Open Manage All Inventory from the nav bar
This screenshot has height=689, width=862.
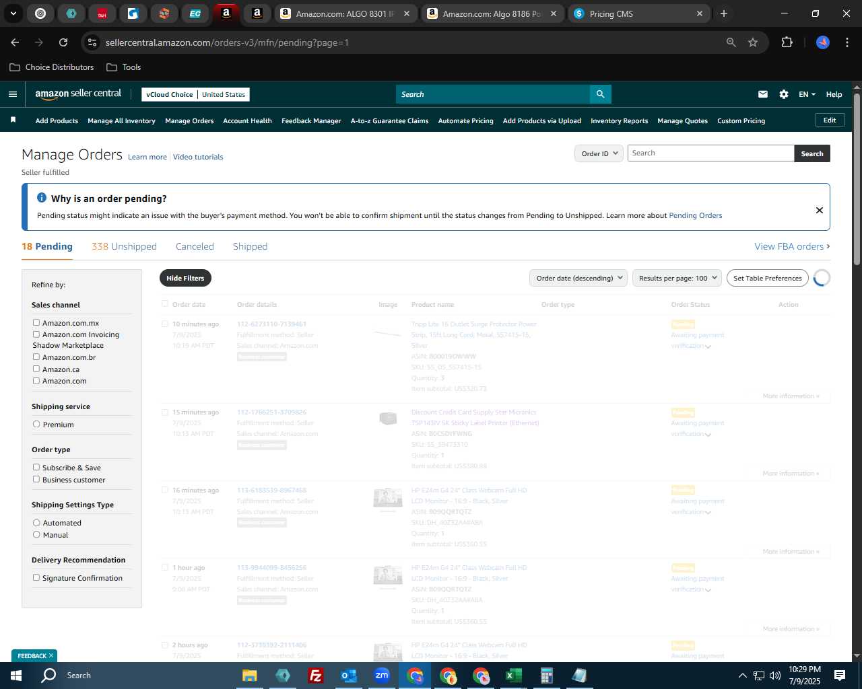click(121, 121)
